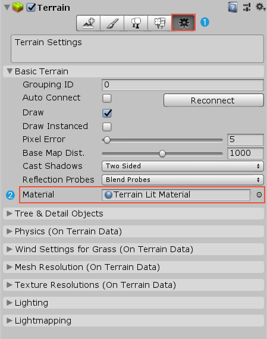Select the Paint Trees tool

click(x=136, y=23)
